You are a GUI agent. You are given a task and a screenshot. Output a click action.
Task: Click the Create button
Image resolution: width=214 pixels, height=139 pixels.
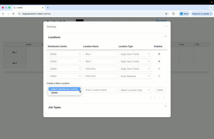click(x=160, y=90)
